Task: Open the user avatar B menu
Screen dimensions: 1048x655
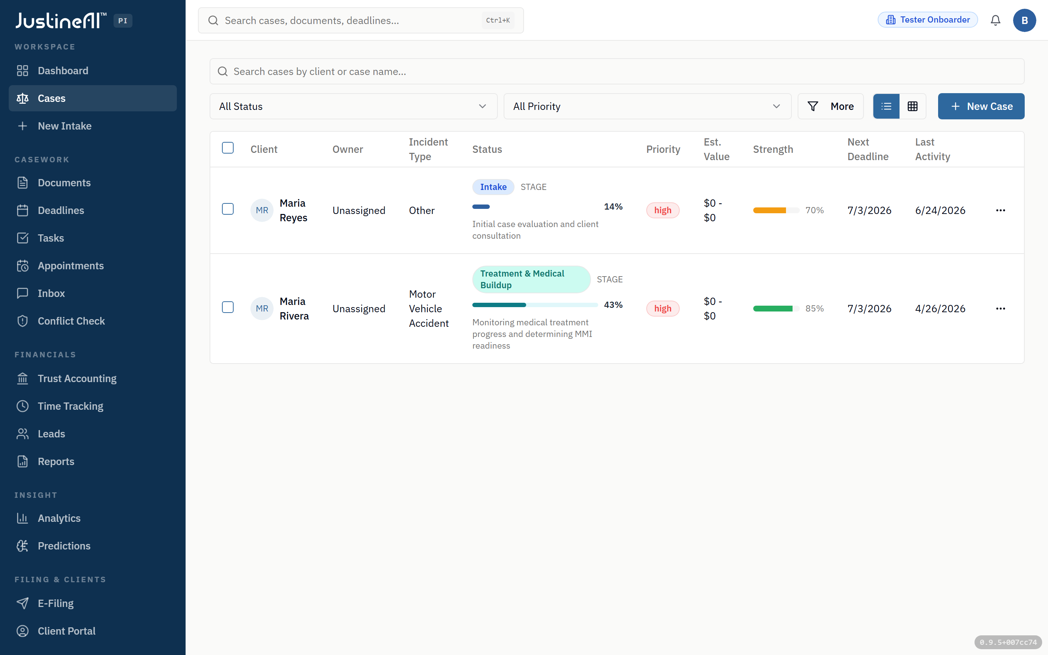Action: [1024, 20]
